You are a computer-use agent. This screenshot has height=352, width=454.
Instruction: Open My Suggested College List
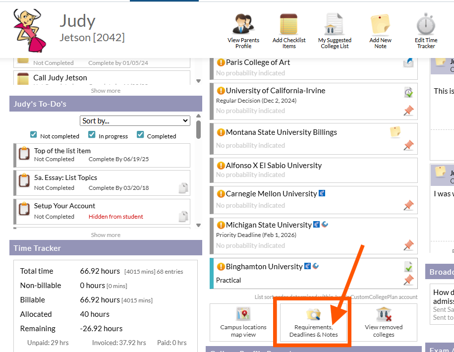(335, 31)
